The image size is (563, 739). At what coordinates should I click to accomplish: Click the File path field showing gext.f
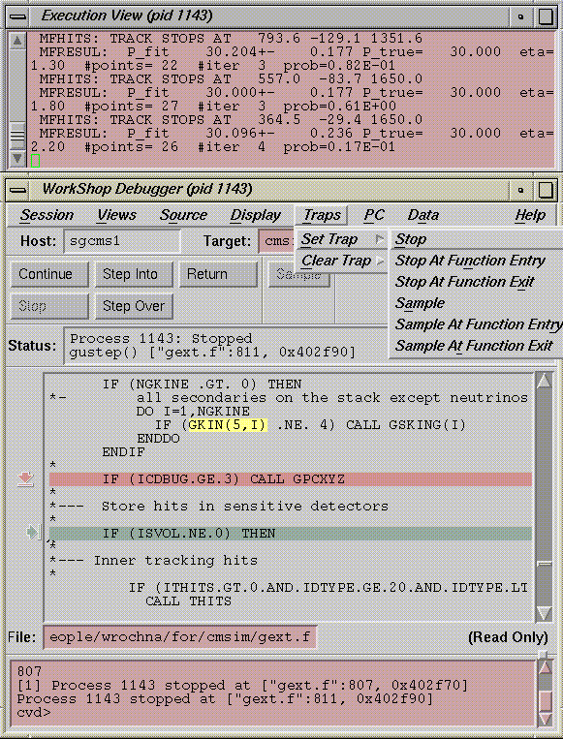pos(179,637)
